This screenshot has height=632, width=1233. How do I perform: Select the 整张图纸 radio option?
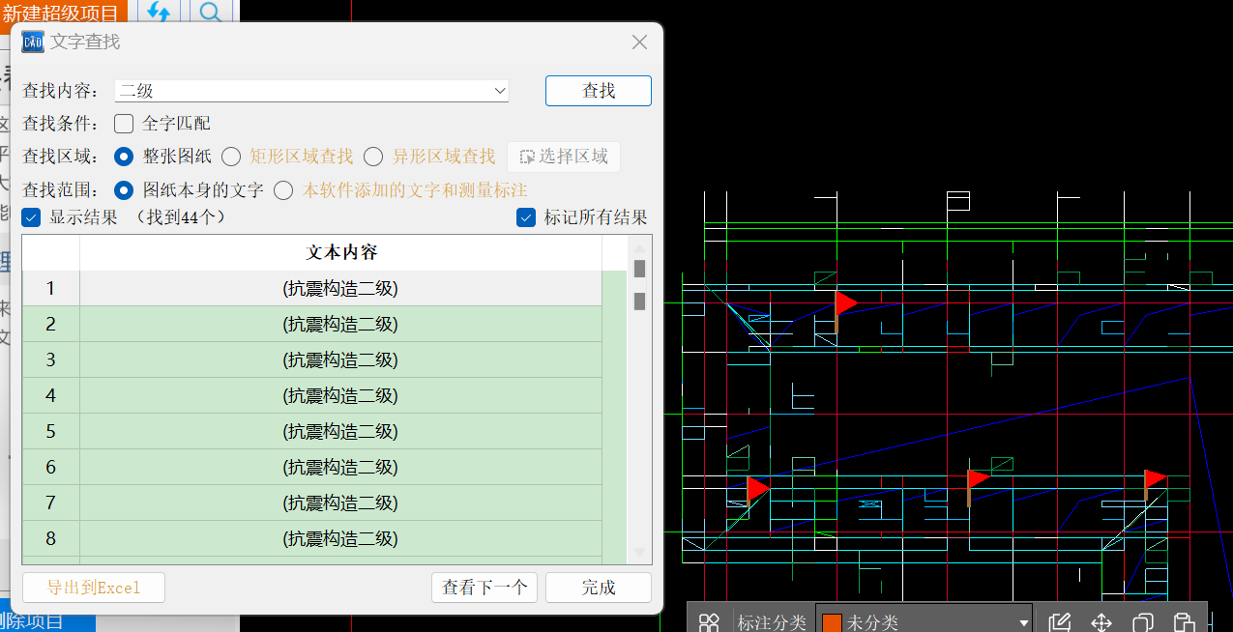pyautogui.click(x=124, y=157)
